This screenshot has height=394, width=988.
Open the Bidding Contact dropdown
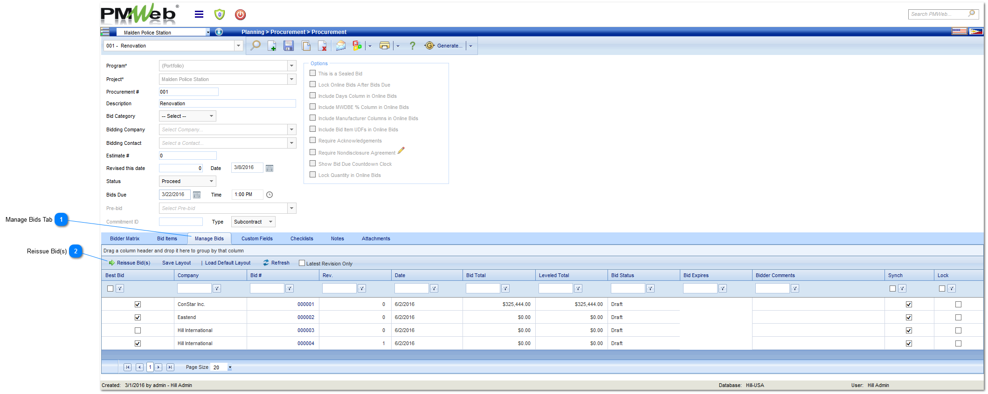pyautogui.click(x=292, y=143)
